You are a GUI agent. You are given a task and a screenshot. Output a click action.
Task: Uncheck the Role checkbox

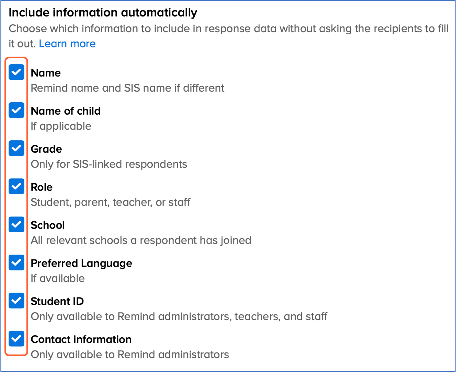pos(16,186)
